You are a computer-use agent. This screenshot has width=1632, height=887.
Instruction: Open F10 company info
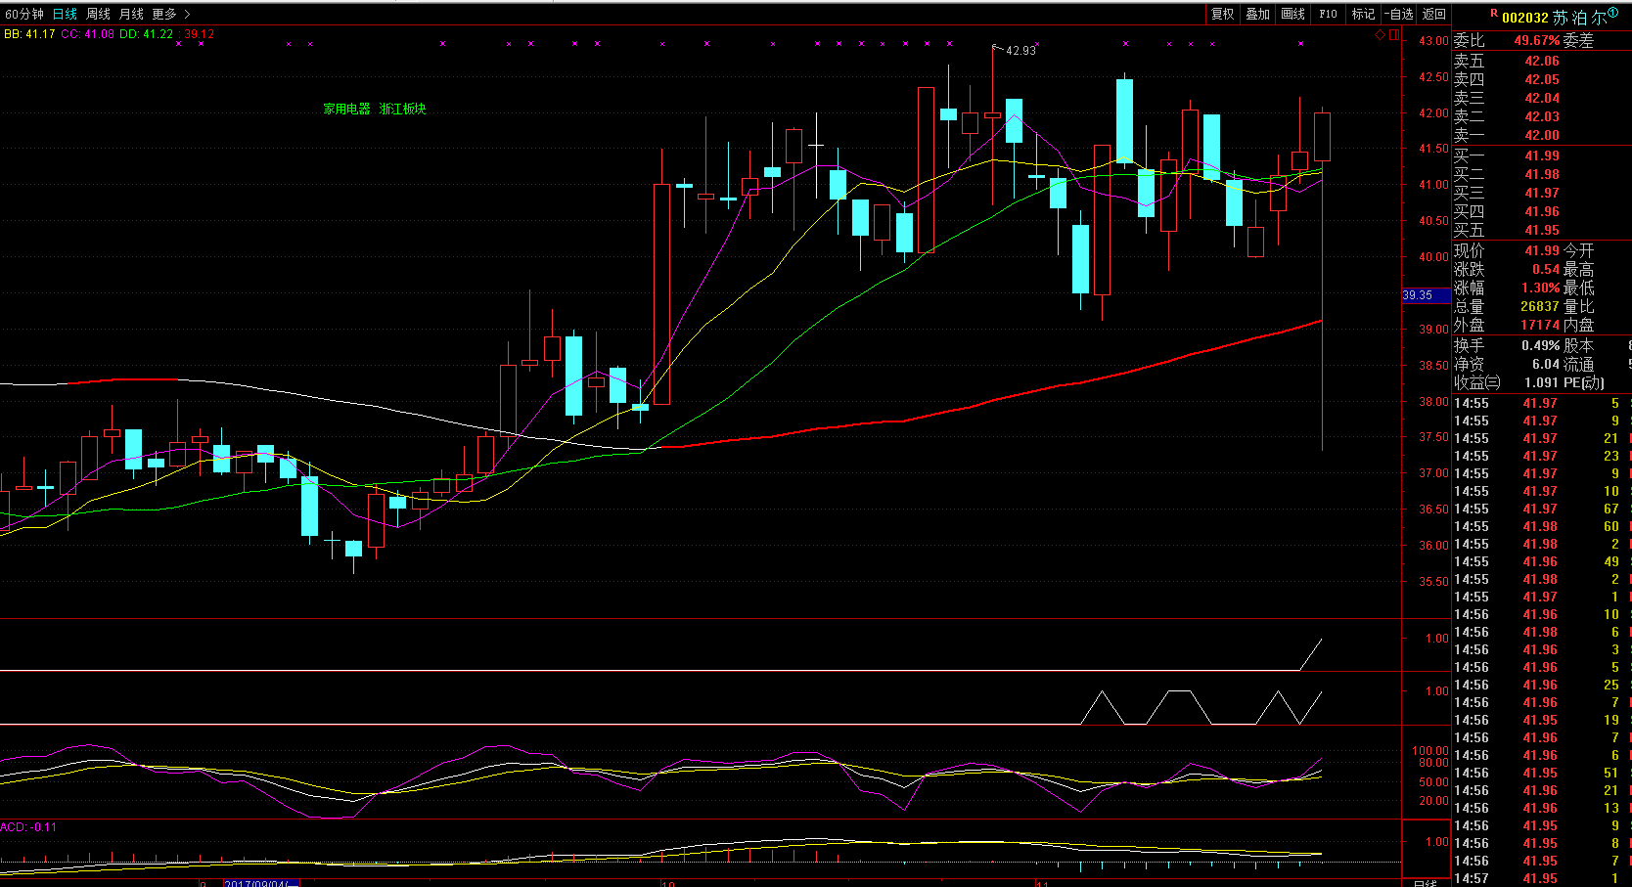point(1328,14)
